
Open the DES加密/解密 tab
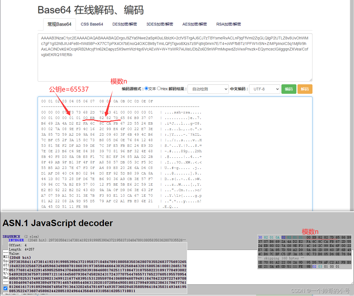(125, 24)
